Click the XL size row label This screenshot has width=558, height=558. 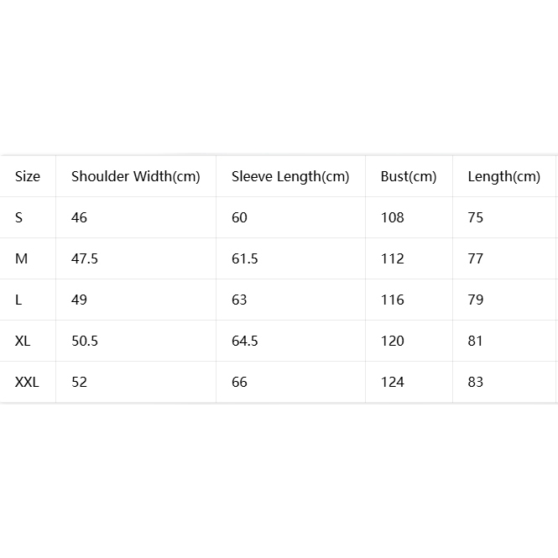[x=23, y=341]
